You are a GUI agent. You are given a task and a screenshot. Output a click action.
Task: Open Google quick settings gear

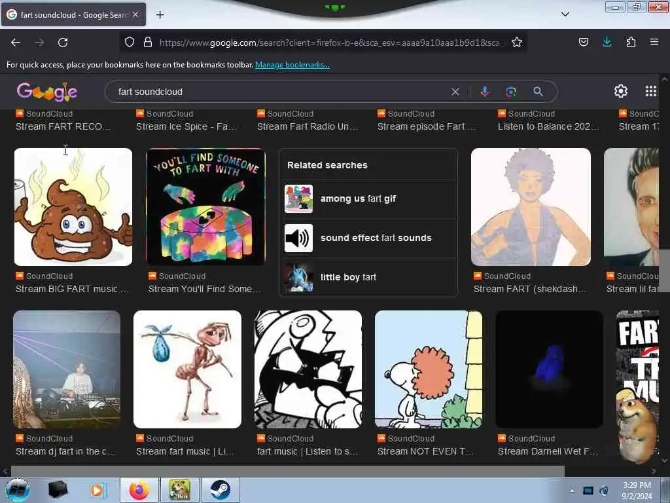(x=620, y=91)
